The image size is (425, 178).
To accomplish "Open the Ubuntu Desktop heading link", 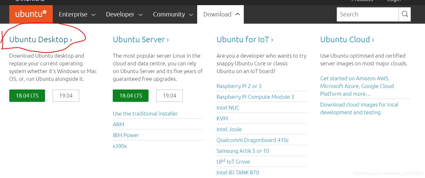I will [x=41, y=40].
